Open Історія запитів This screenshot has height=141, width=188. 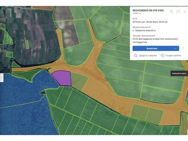170,55
